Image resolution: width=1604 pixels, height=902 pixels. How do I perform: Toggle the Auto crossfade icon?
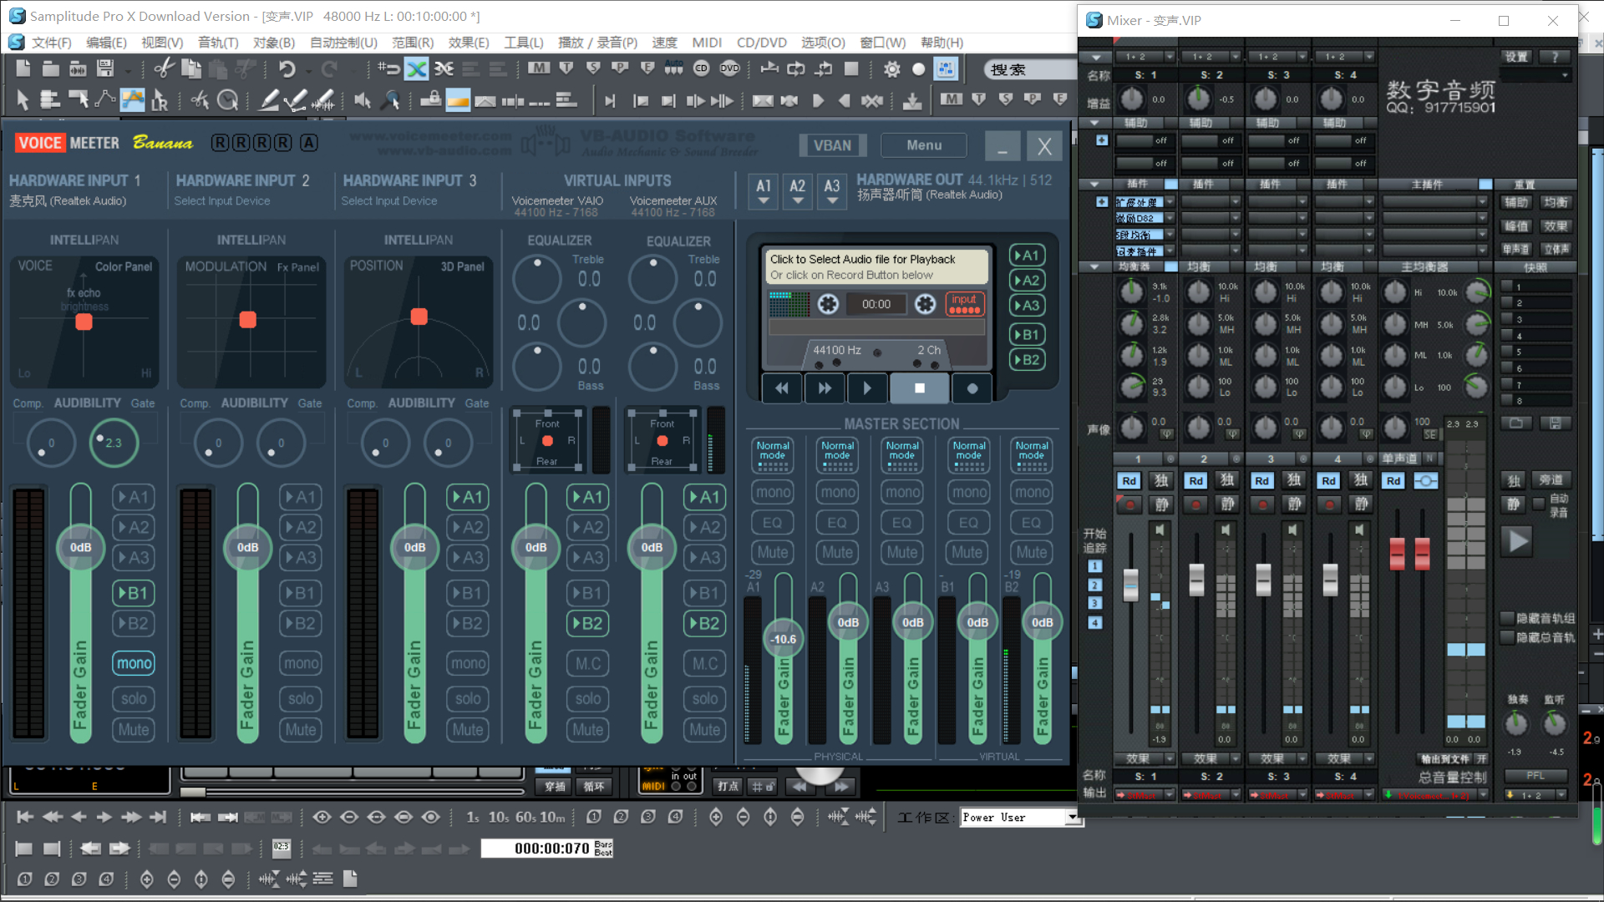416,69
